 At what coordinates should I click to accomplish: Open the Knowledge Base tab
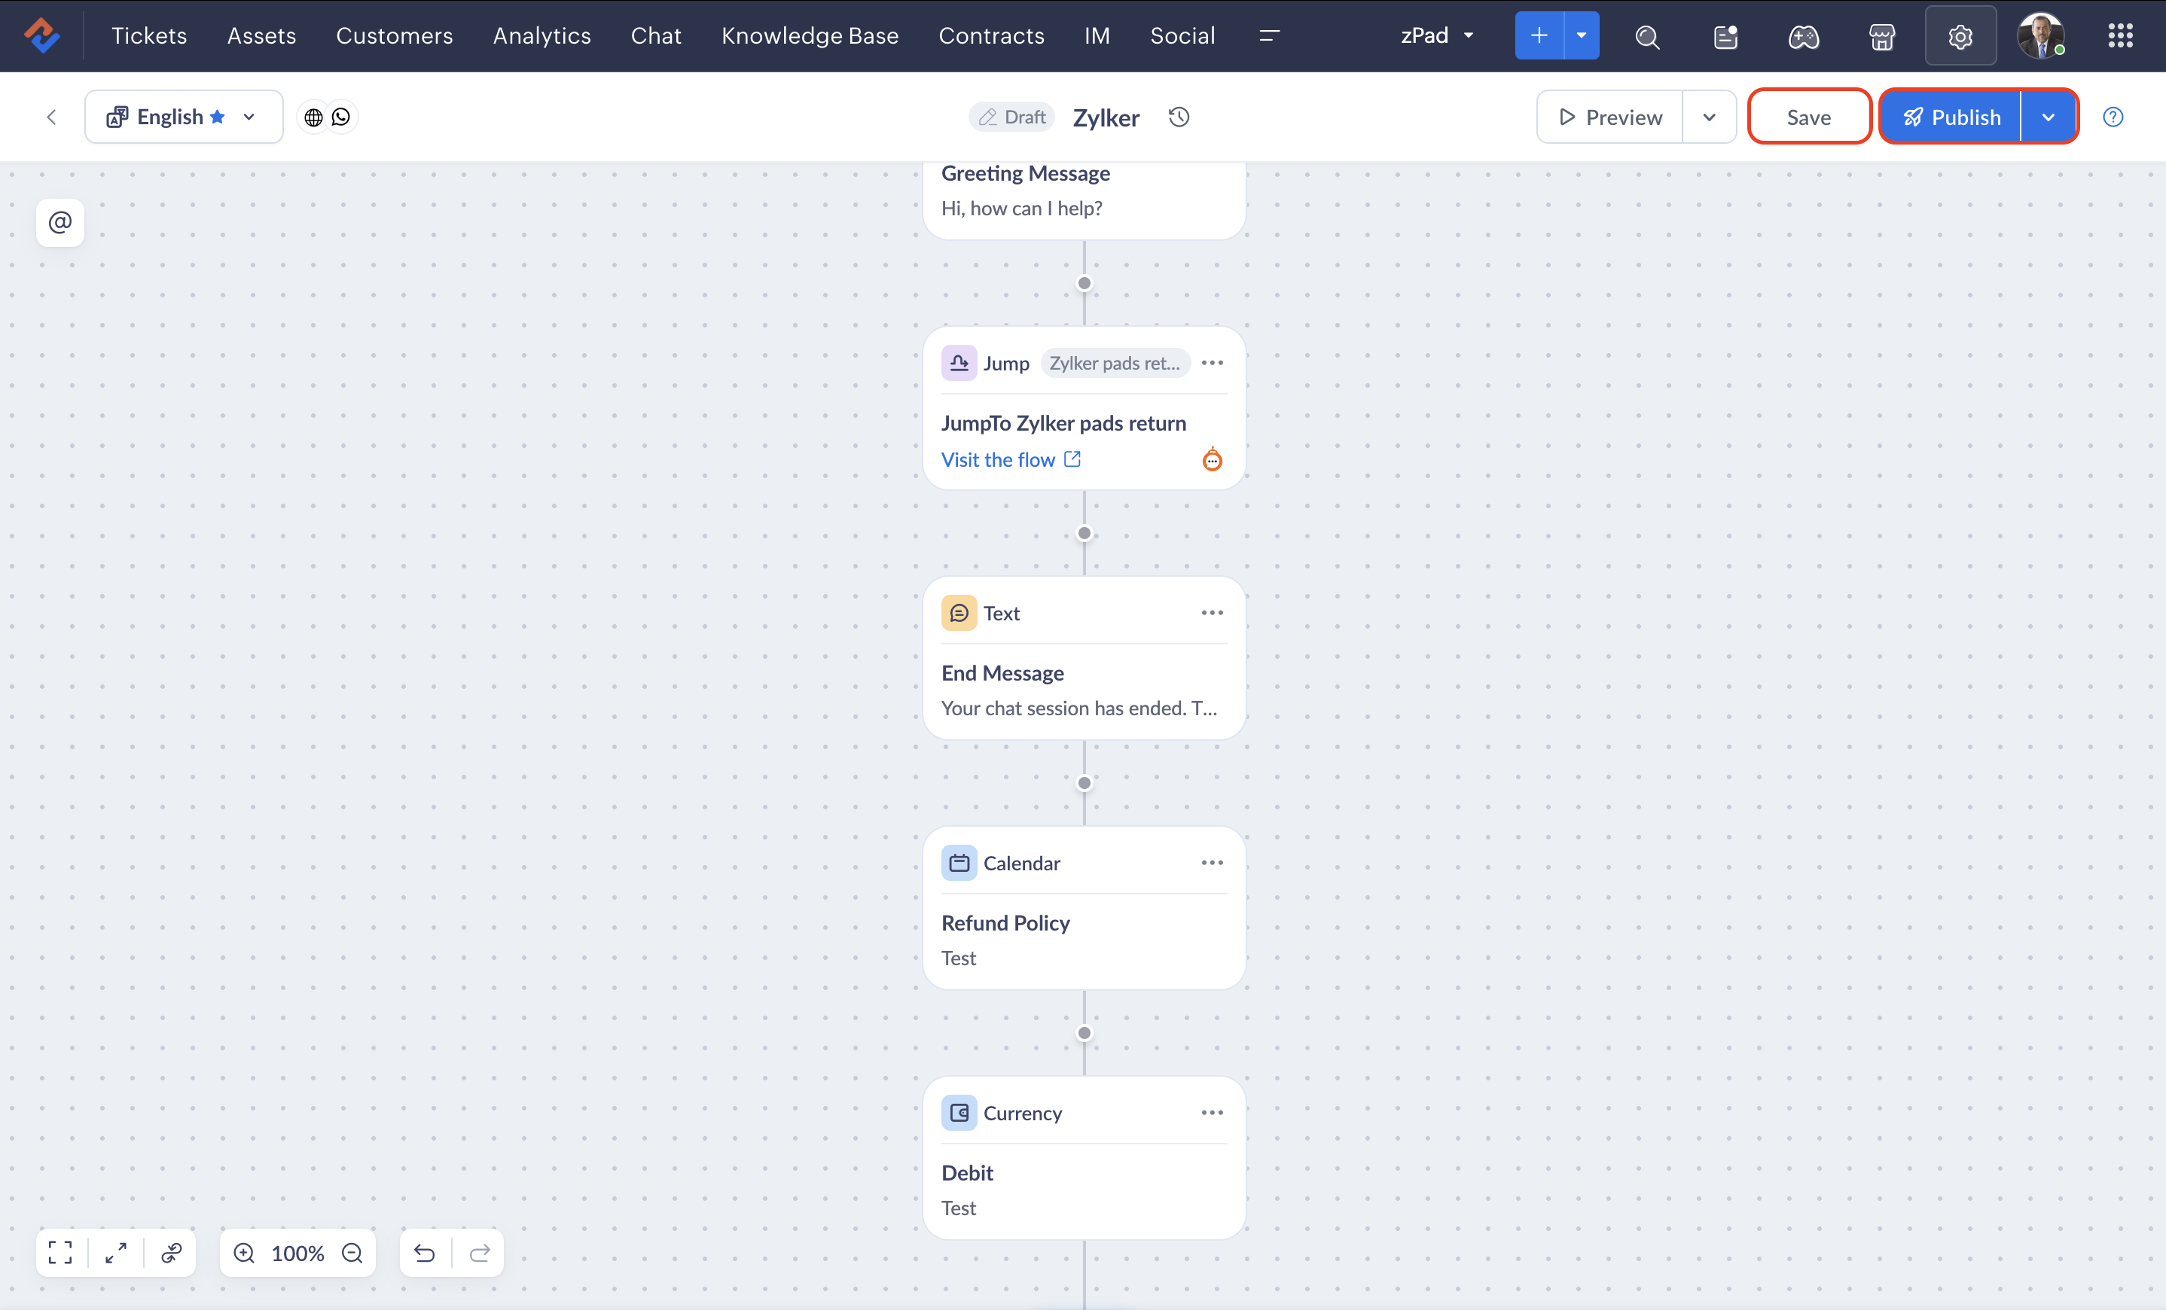[x=810, y=36]
